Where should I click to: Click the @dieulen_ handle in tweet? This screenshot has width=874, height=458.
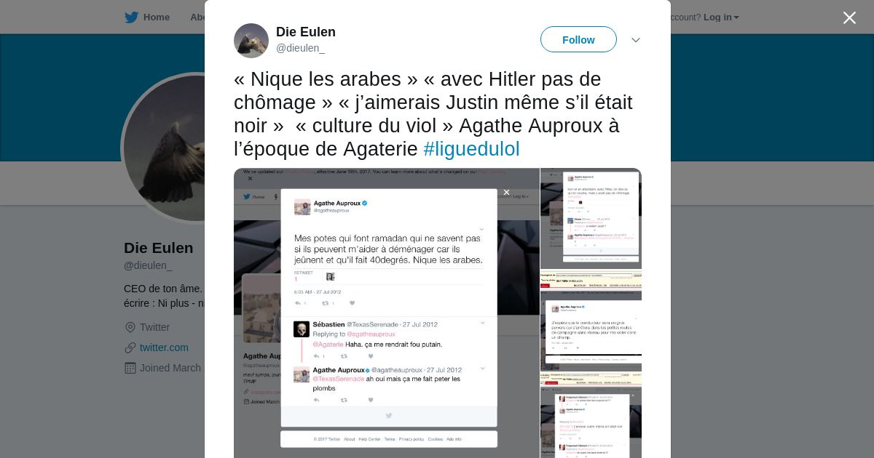(x=300, y=48)
